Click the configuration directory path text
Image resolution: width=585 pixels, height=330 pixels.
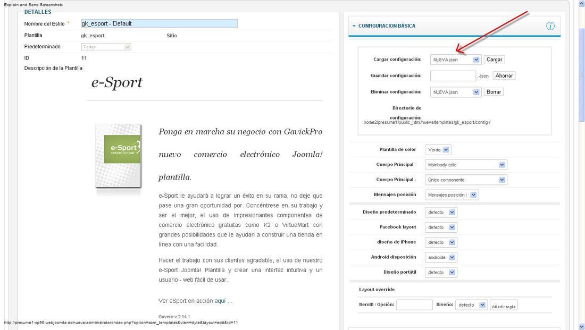coord(427,122)
